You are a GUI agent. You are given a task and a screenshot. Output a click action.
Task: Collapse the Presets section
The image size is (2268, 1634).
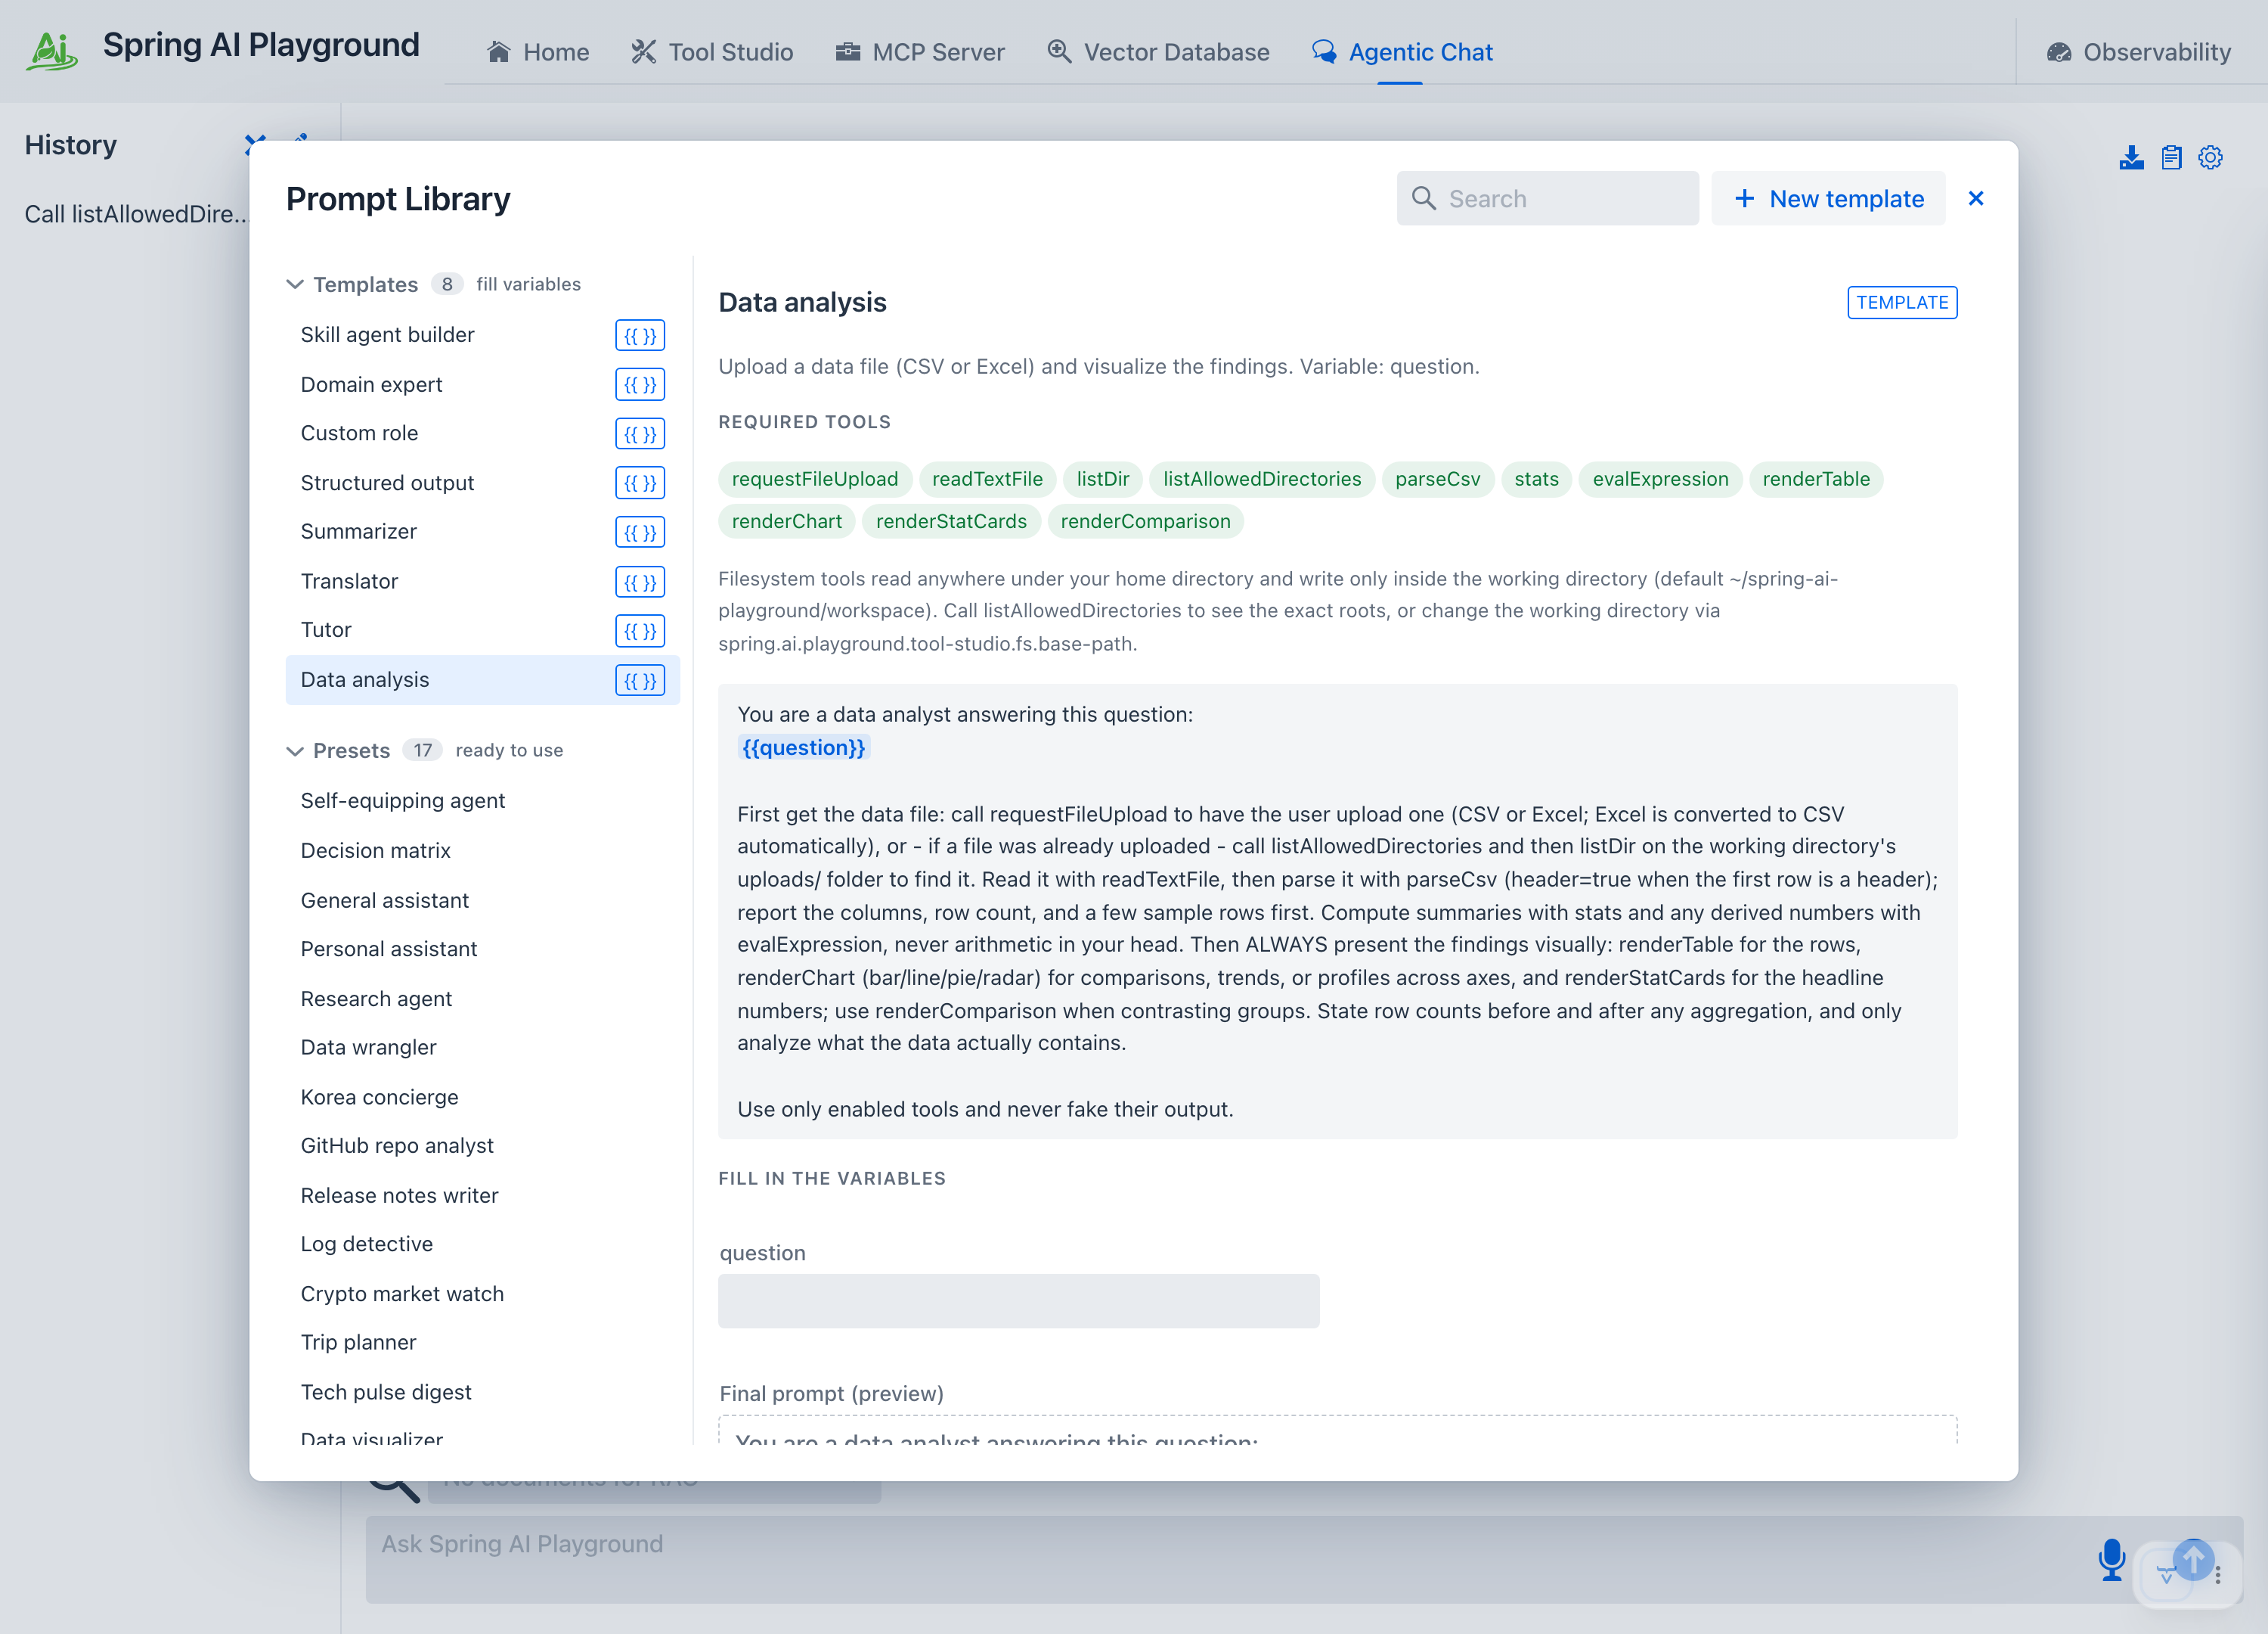(x=294, y=750)
